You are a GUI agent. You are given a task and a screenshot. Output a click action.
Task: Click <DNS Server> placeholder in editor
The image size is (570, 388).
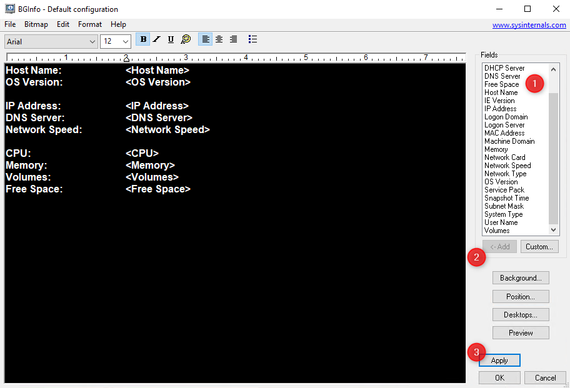tap(159, 117)
